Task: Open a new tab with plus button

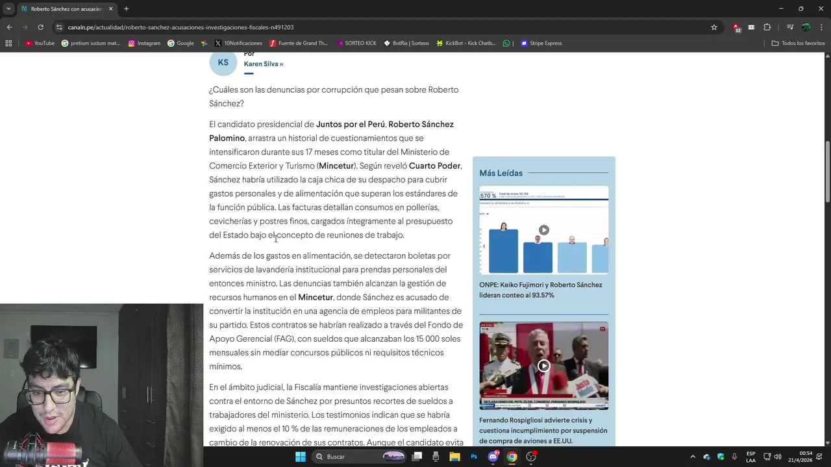Action: 126,9
